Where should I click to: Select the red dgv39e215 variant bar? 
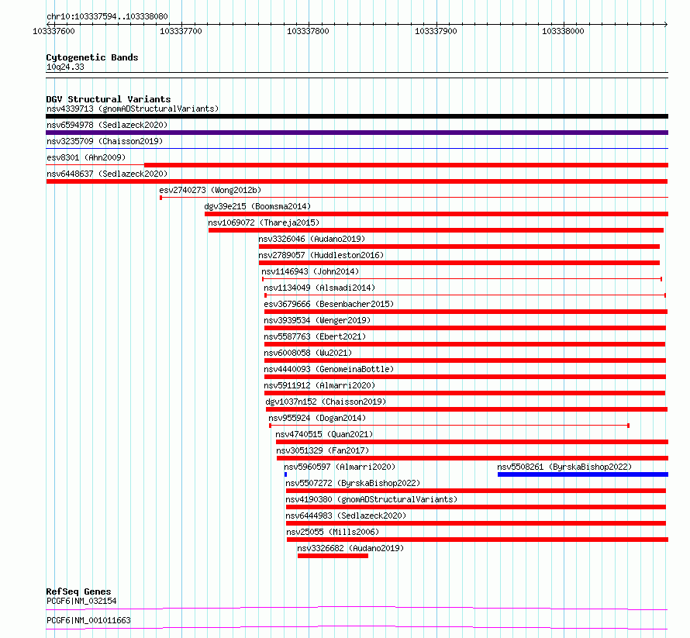tap(436, 214)
